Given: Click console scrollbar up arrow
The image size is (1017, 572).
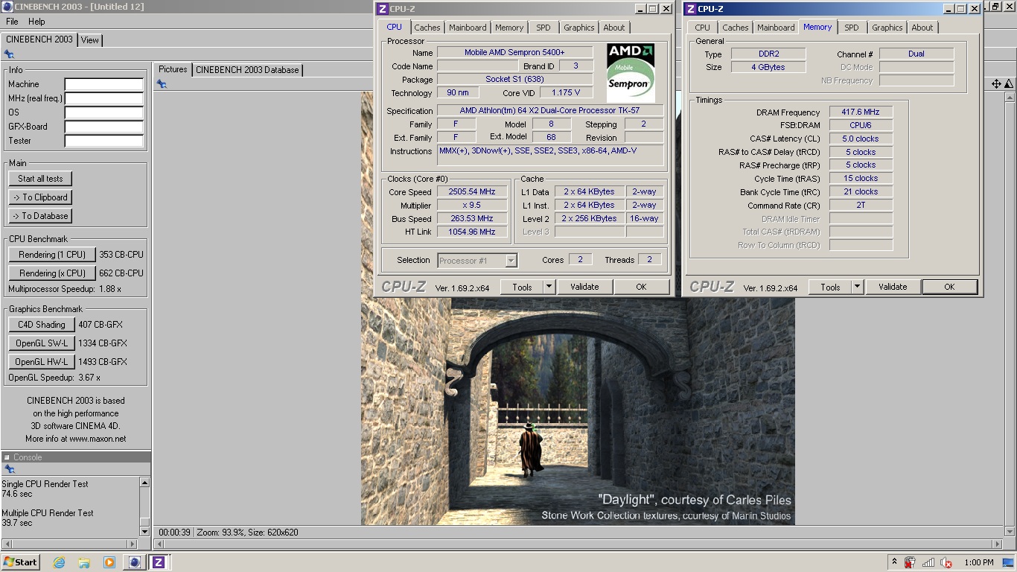Looking at the screenshot, I should point(145,483).
